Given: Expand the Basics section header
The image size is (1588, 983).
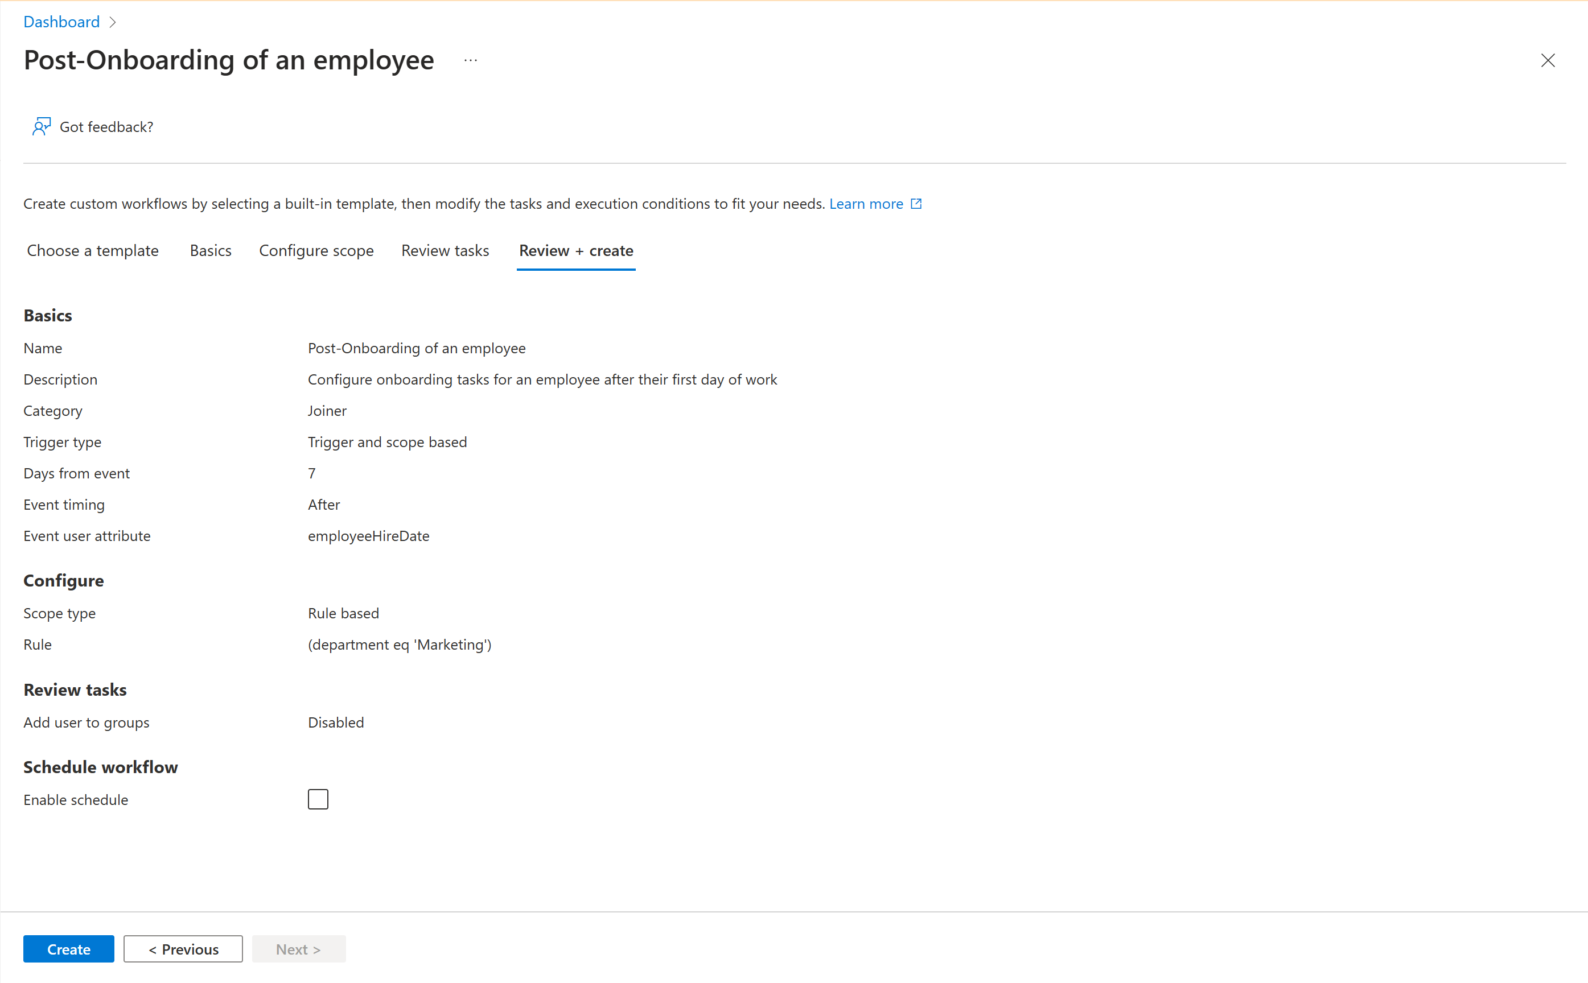Looking at the screenshot, I should point(47,316).
